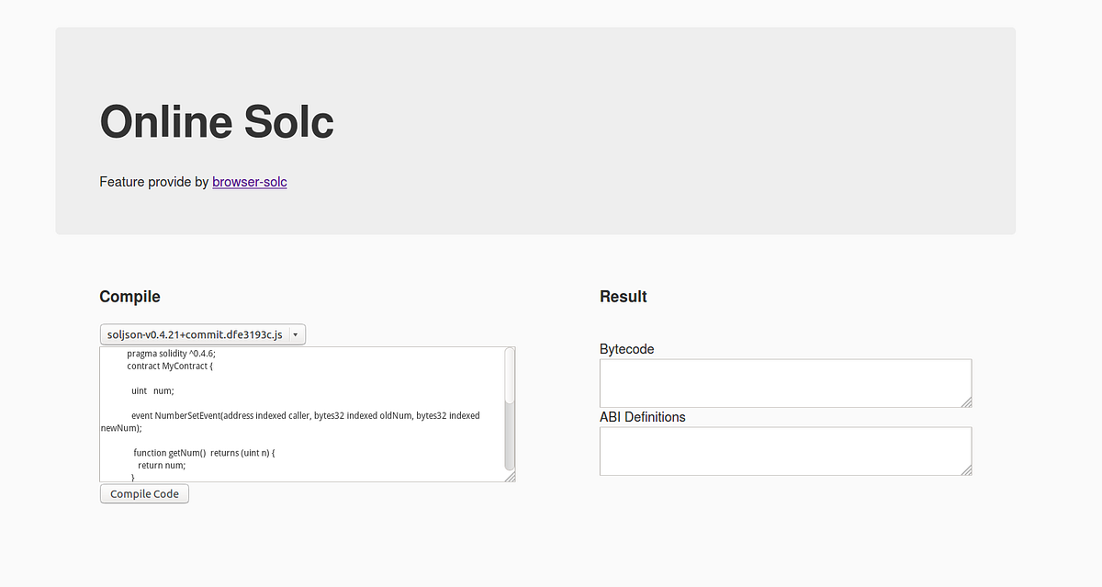Image resolution: width=1102 pixels, height=587 pixels.
Task: Click the return num statement
Action: click(162, 465)
